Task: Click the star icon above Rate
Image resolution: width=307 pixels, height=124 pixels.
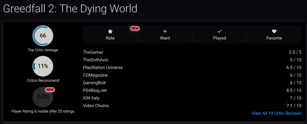Action: click(x=110, y=31)
